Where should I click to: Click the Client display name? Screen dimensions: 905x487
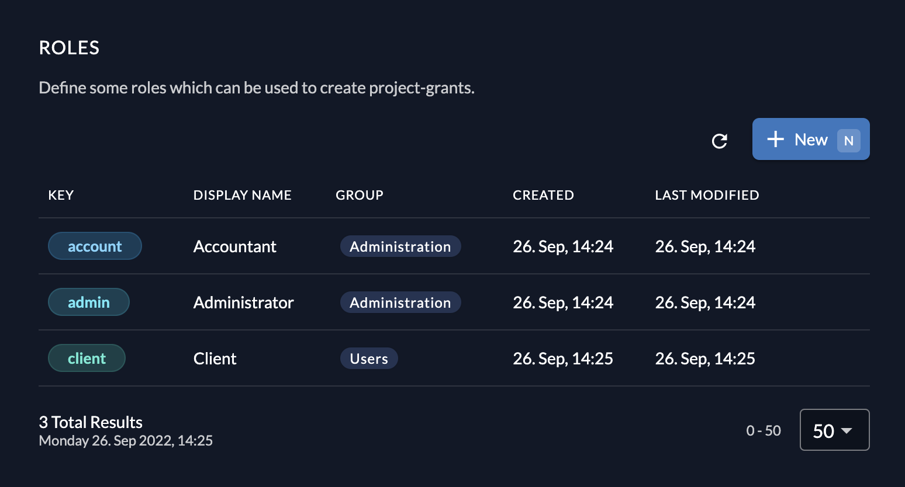215,359
